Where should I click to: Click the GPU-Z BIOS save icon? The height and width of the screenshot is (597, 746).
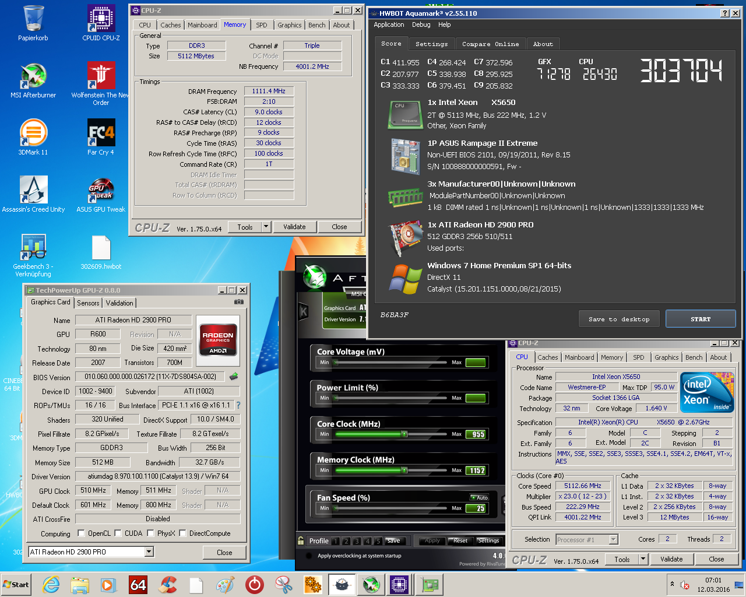click(x=234, y=377)
